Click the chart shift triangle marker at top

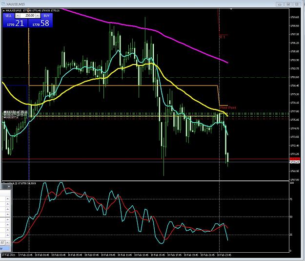coord(231,9)
